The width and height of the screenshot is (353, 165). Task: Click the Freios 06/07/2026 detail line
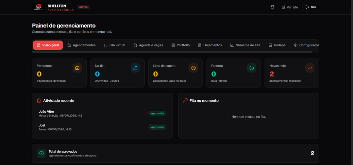(x=55, y=129)
